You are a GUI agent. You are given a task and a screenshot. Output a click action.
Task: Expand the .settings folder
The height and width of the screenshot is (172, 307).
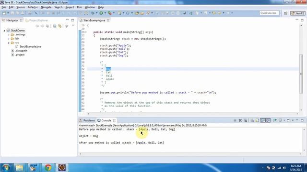9,35
